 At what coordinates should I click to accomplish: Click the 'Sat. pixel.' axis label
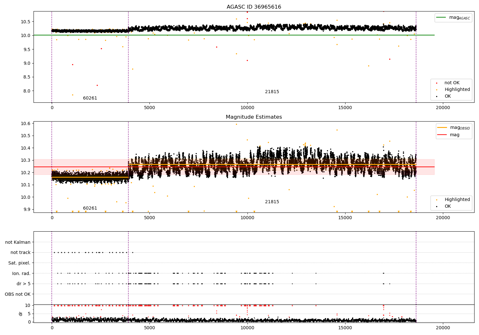pos(19,263)
